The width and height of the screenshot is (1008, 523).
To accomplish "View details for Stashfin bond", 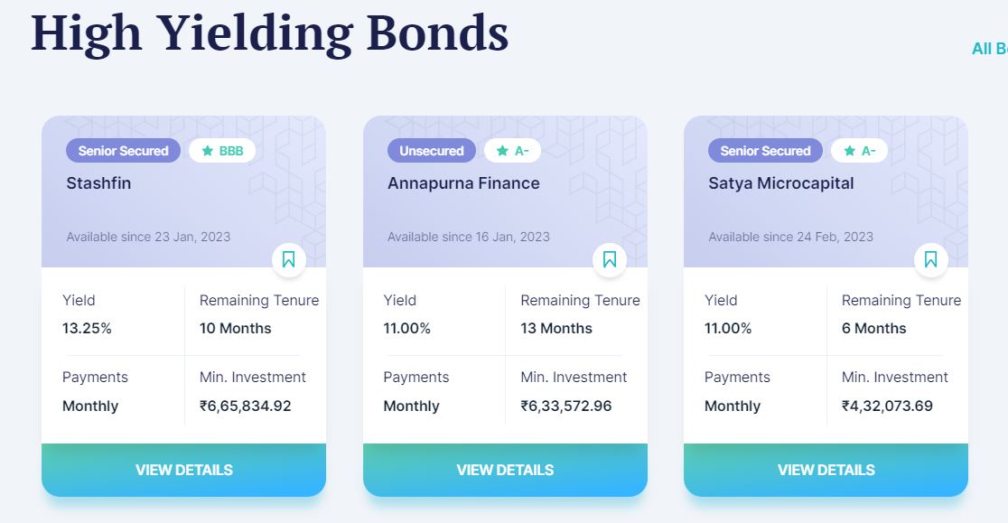I will [184, 470].
